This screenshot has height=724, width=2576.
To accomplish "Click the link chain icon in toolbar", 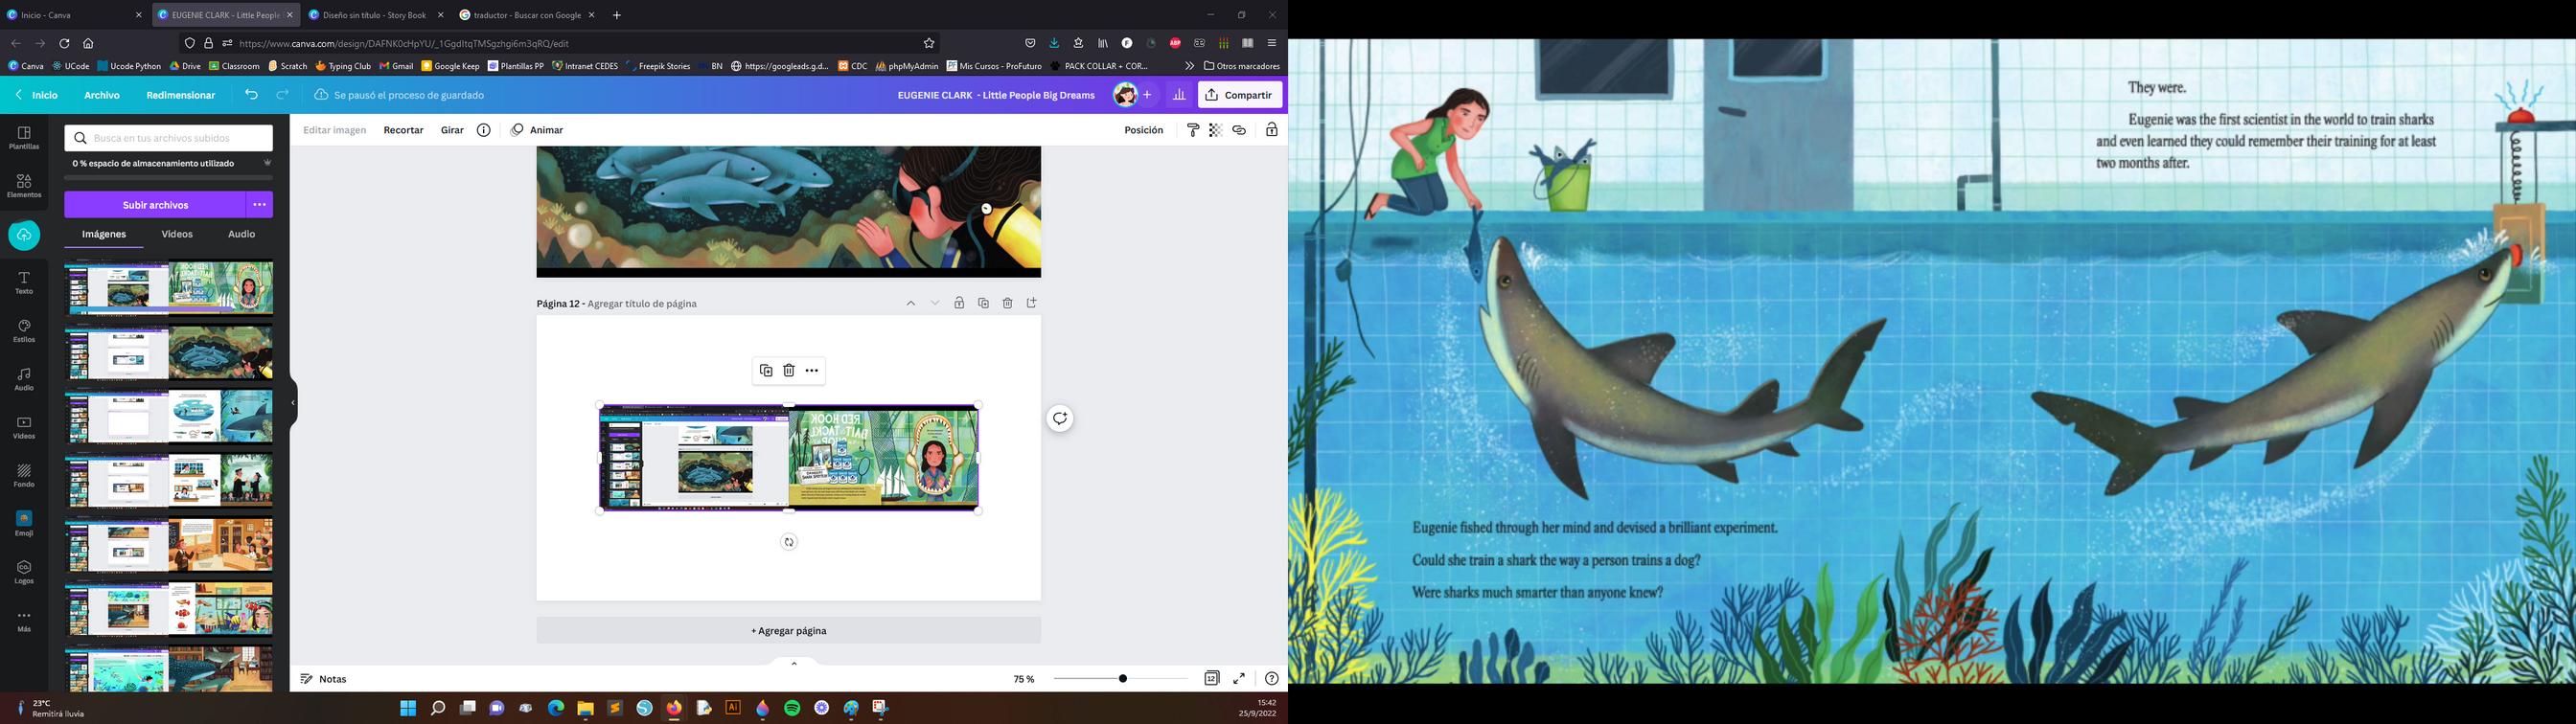I will [1239, 130].
